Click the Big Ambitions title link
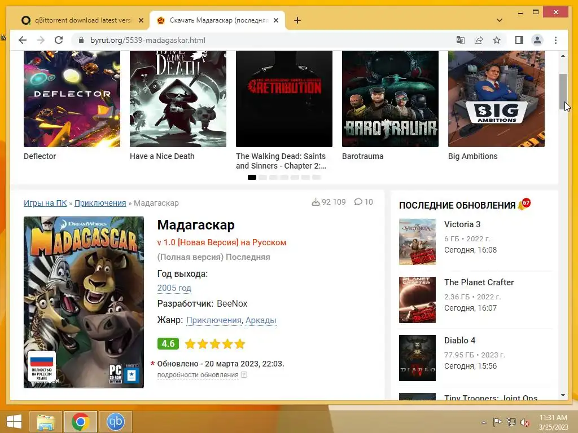The image size is (578, 433). (x=473, y=156)
